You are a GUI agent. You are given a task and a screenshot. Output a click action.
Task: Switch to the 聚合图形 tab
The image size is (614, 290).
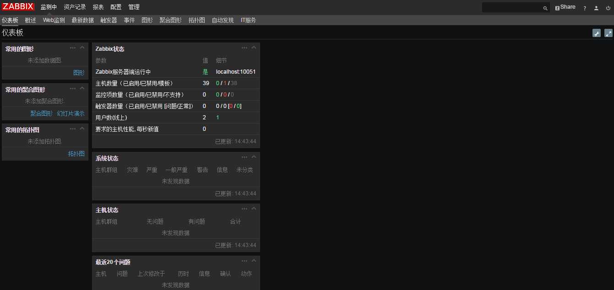(x=171, y=20)
